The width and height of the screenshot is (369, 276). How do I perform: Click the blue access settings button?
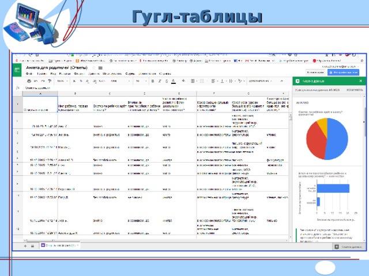(344, 72)
